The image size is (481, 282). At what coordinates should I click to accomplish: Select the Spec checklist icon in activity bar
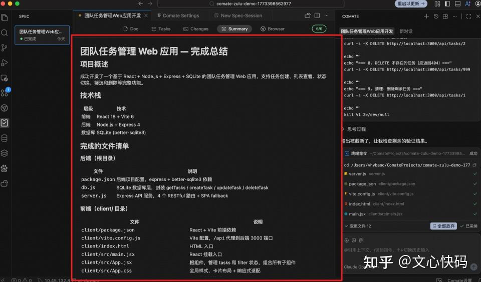(x=5, y=123)
